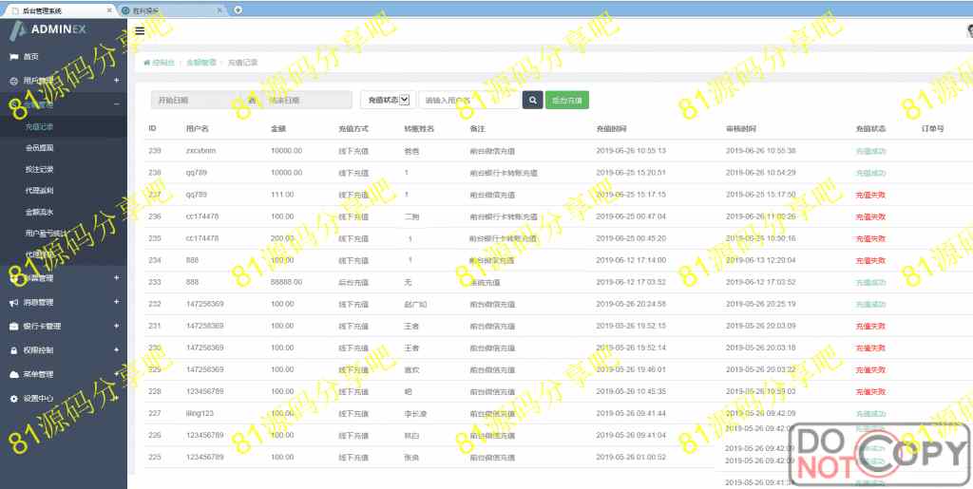This screenshot has width=973, height=489.
Task: Click the 银行卡管理 card icon
Action: 13,326
